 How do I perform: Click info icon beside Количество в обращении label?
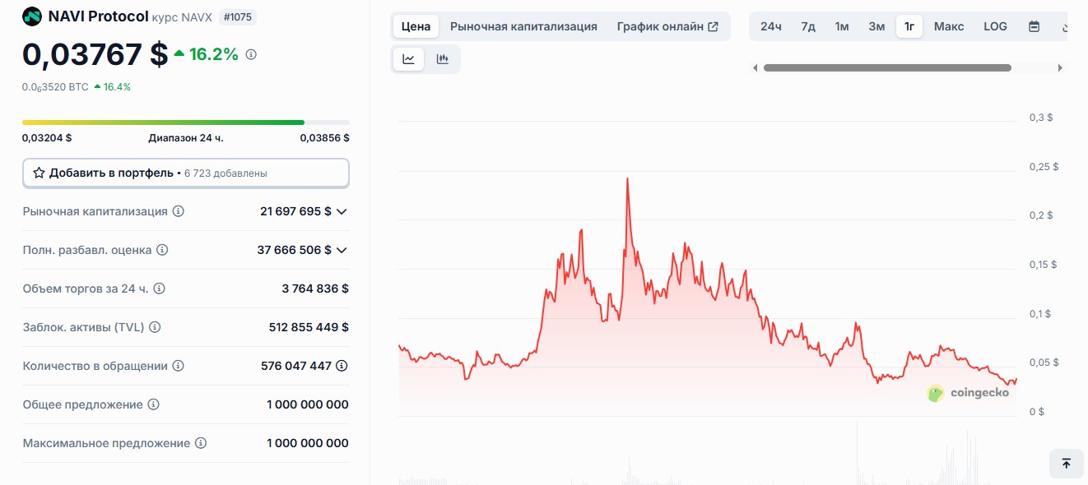pyautogui.click(x=178, y=366)
